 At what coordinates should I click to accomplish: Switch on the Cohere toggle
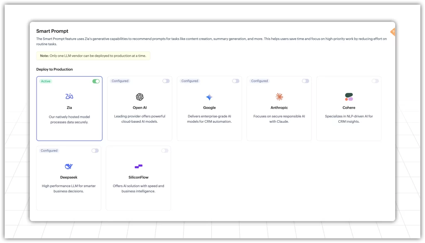(x=375, y=81)
